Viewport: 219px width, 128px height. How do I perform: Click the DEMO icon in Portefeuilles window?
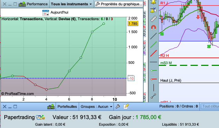[x=51, y=107]
